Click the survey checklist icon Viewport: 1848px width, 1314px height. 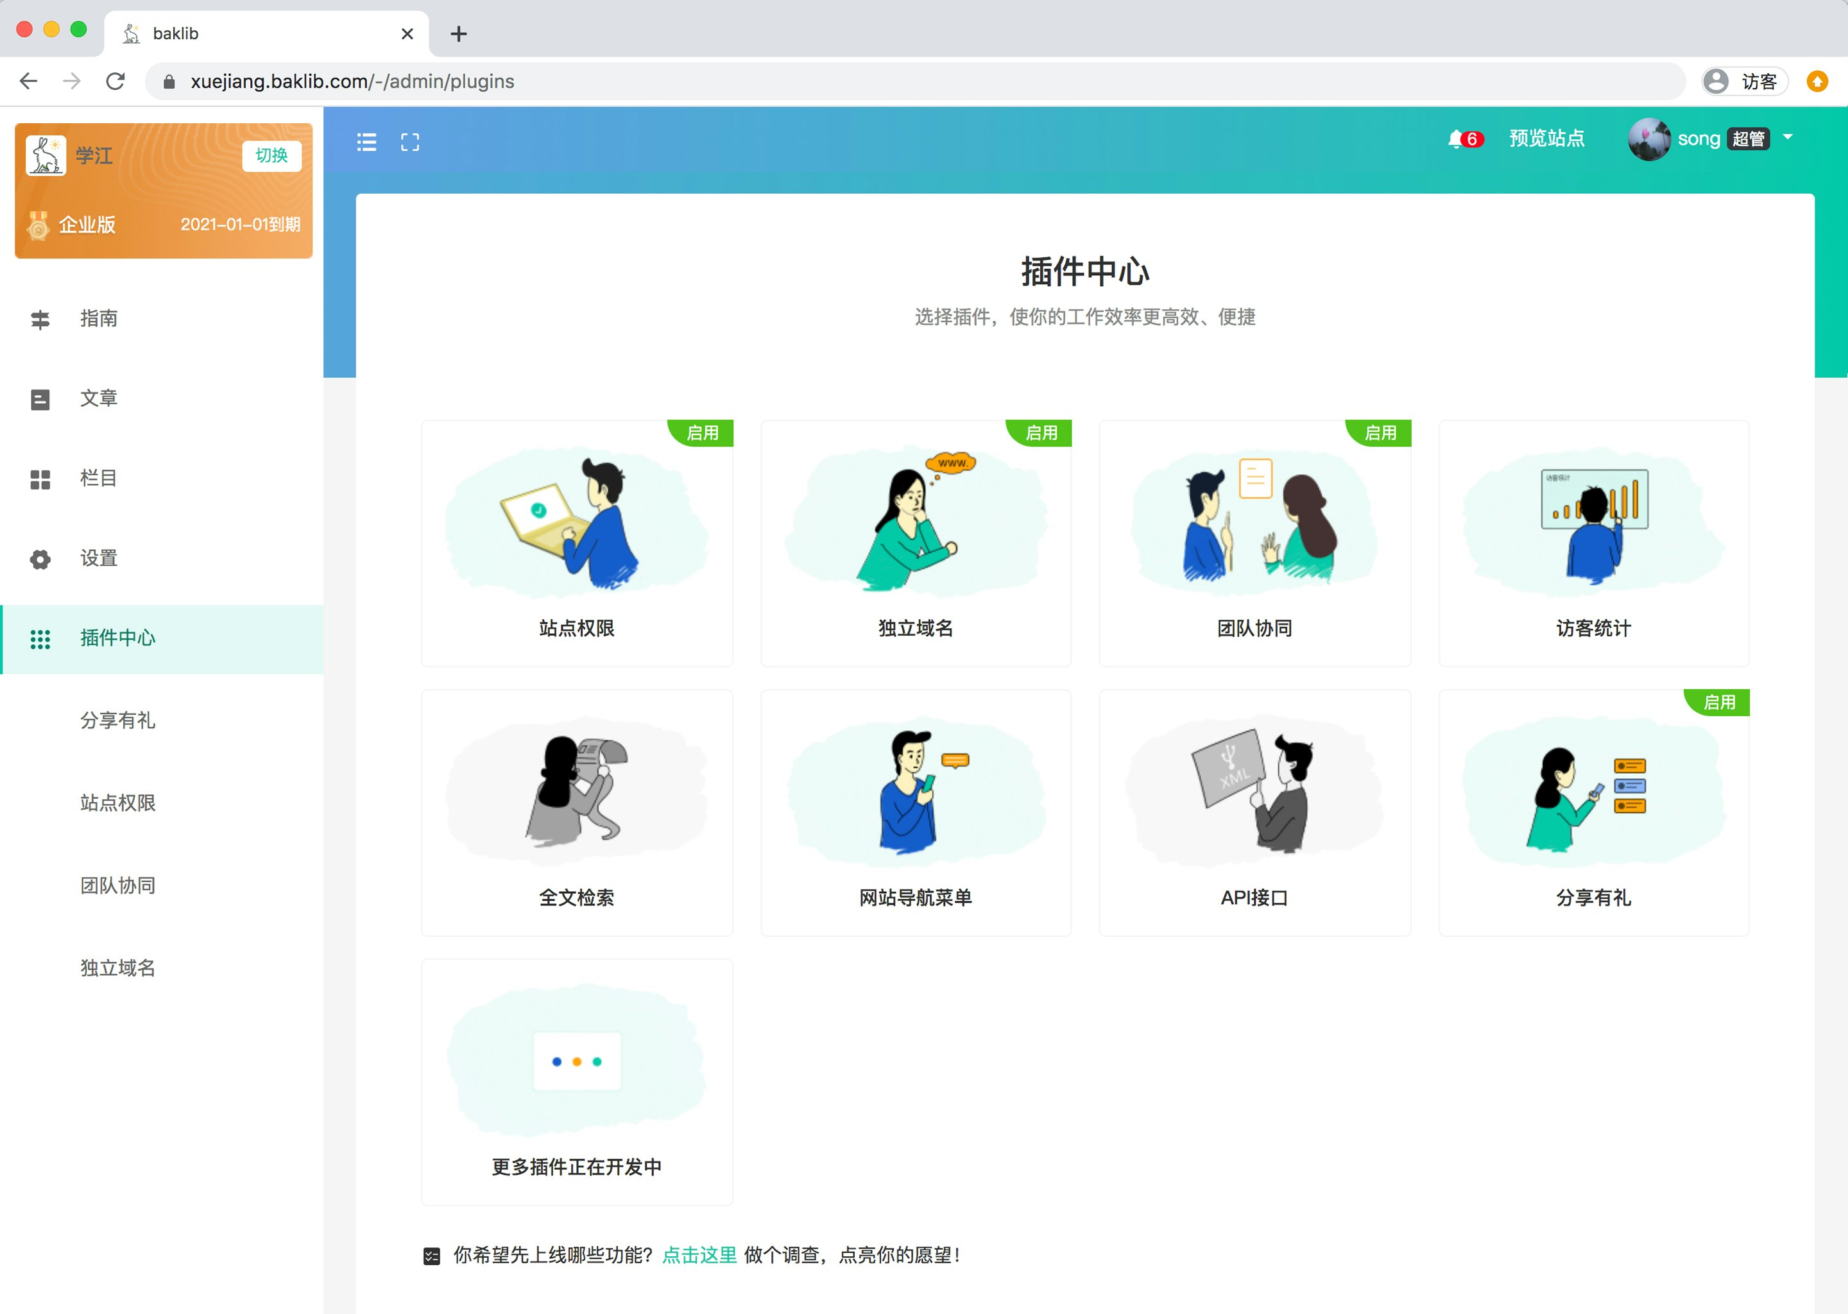(431, 1256)
